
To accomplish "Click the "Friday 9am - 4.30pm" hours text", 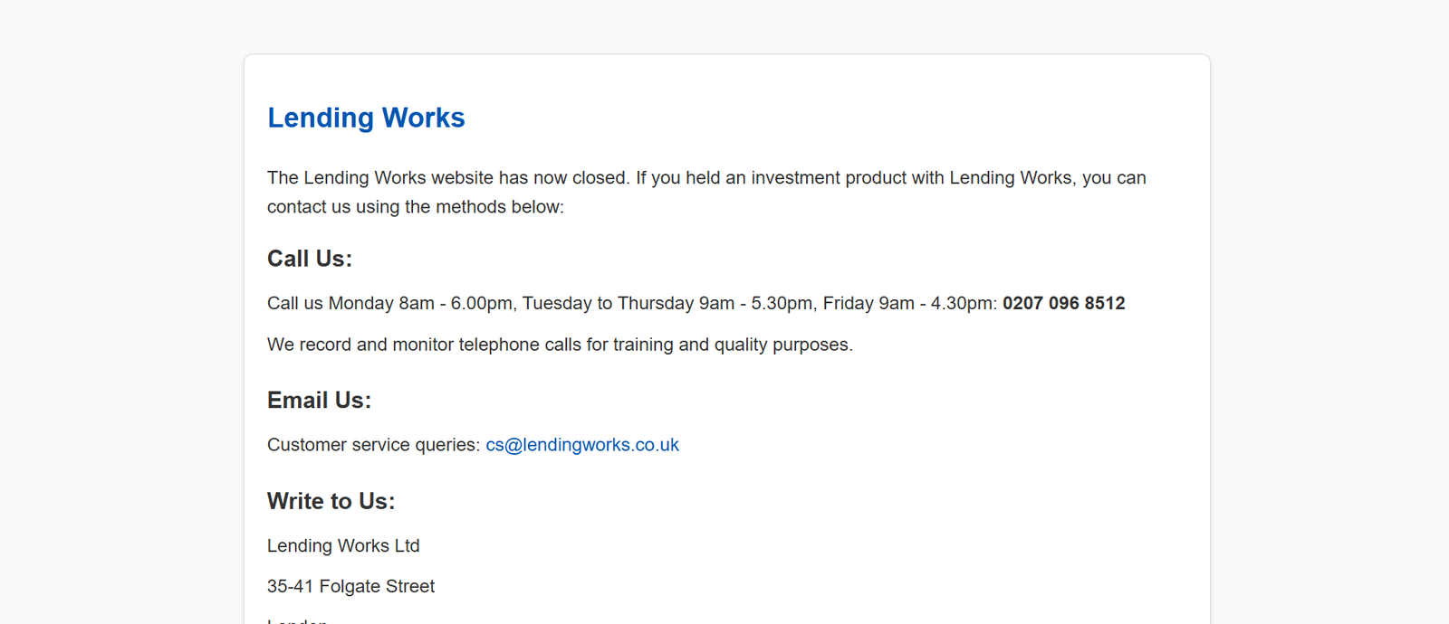I will tap(909, 304).
